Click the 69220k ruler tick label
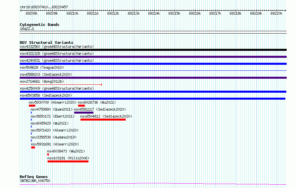Viewport: 296px width, 188px height. pos(276,13)
